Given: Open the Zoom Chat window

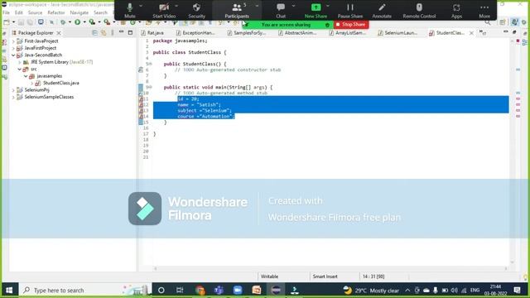Looking at the screenshot, I should point(281,10).
